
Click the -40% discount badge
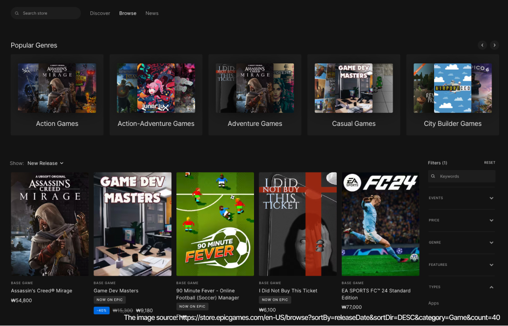102,310
